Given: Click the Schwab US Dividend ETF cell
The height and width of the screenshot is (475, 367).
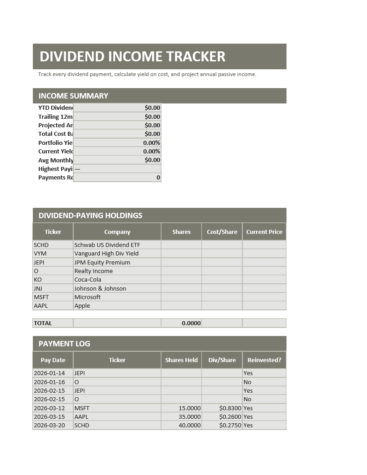Looking at the screenshot, I should pyautogui.click(x=117, y=245).
